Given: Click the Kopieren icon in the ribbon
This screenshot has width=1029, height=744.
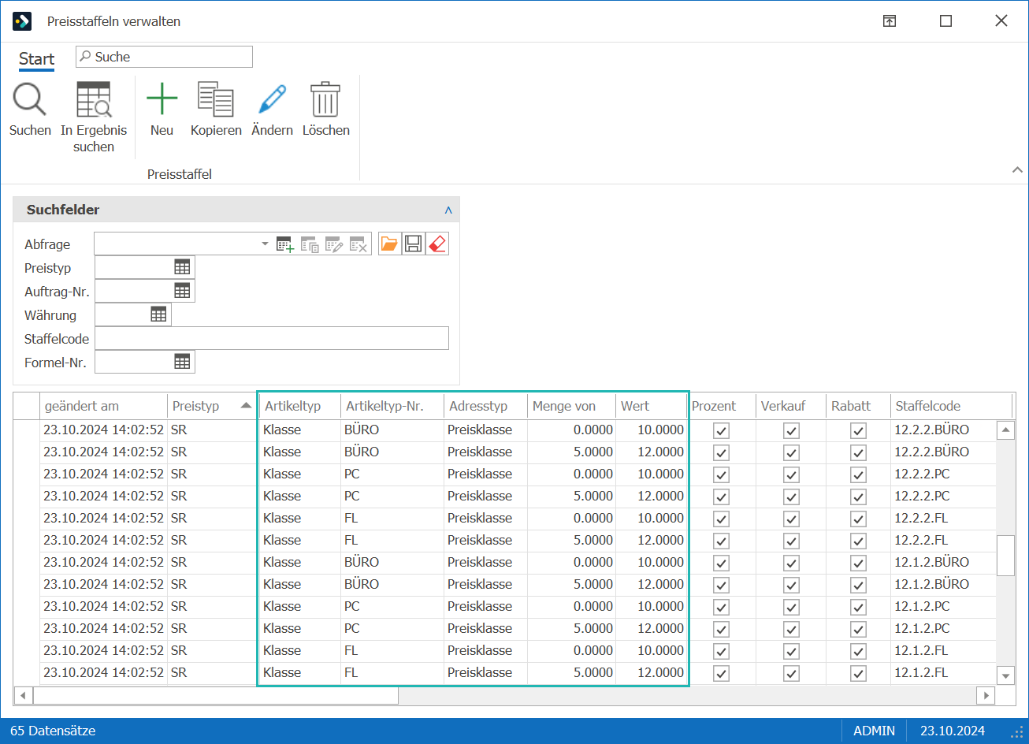Looking at the screenshot, I should tap(216, 100).
